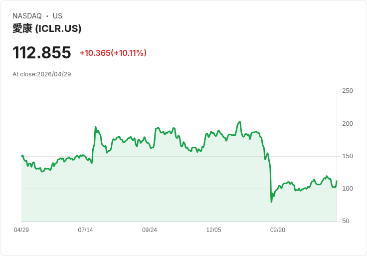The image size is (367, 256).
Task: Click the 200 y-axis price label
Action: point(348,123)
